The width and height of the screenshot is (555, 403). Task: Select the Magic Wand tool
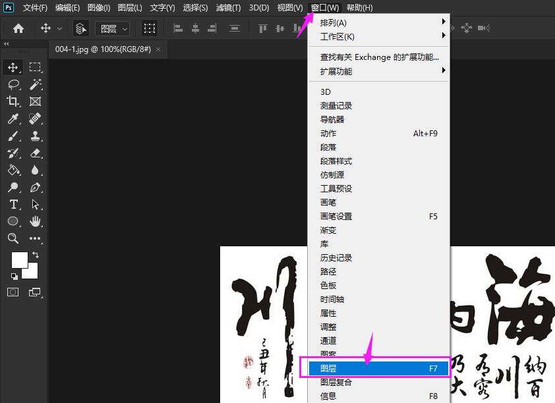point(35,84)
